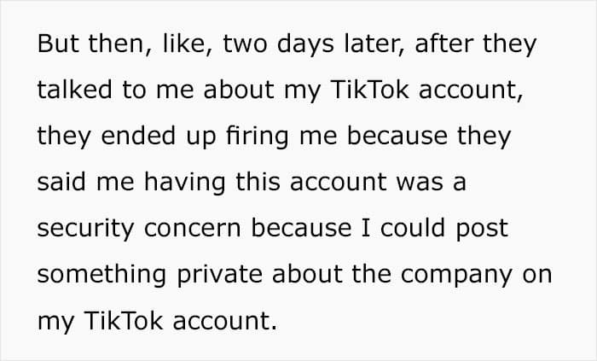Click the word "talked" on the second line
Image resolution: width=597 pixels, height=361 pixels.
75,90
